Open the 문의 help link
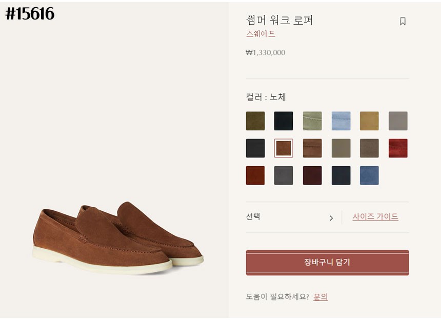Viewport: 441px width, 320px height. tap(320, 297)
